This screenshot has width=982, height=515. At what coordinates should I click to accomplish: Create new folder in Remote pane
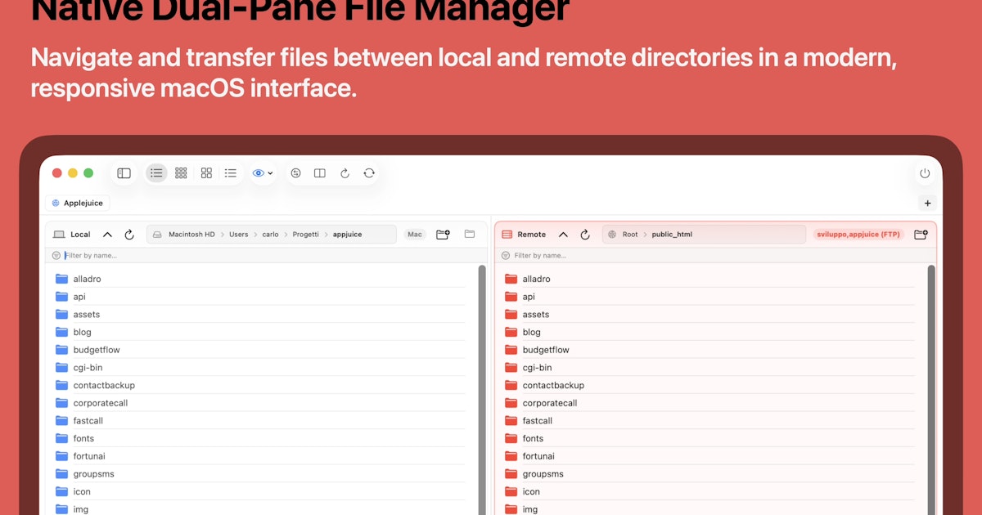[x=921, y=235]
